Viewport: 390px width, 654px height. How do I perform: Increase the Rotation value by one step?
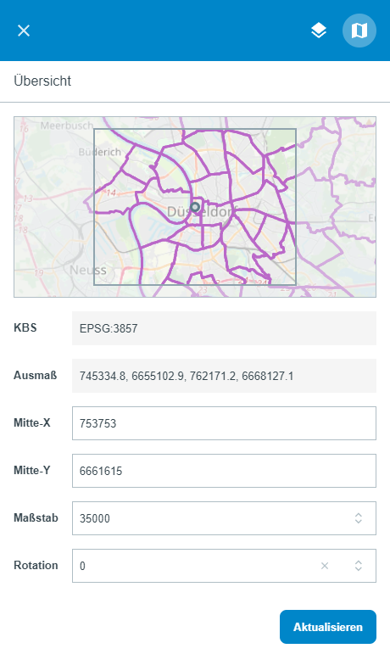(x=359, y=562)
